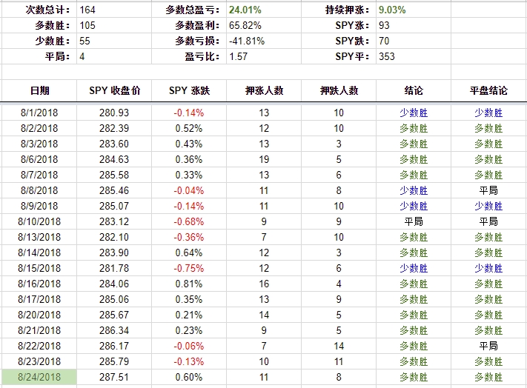The height and width of the screenshot is (388, 527).
Task: Click the 押涨人数 column header
Action: pos(264,90)
